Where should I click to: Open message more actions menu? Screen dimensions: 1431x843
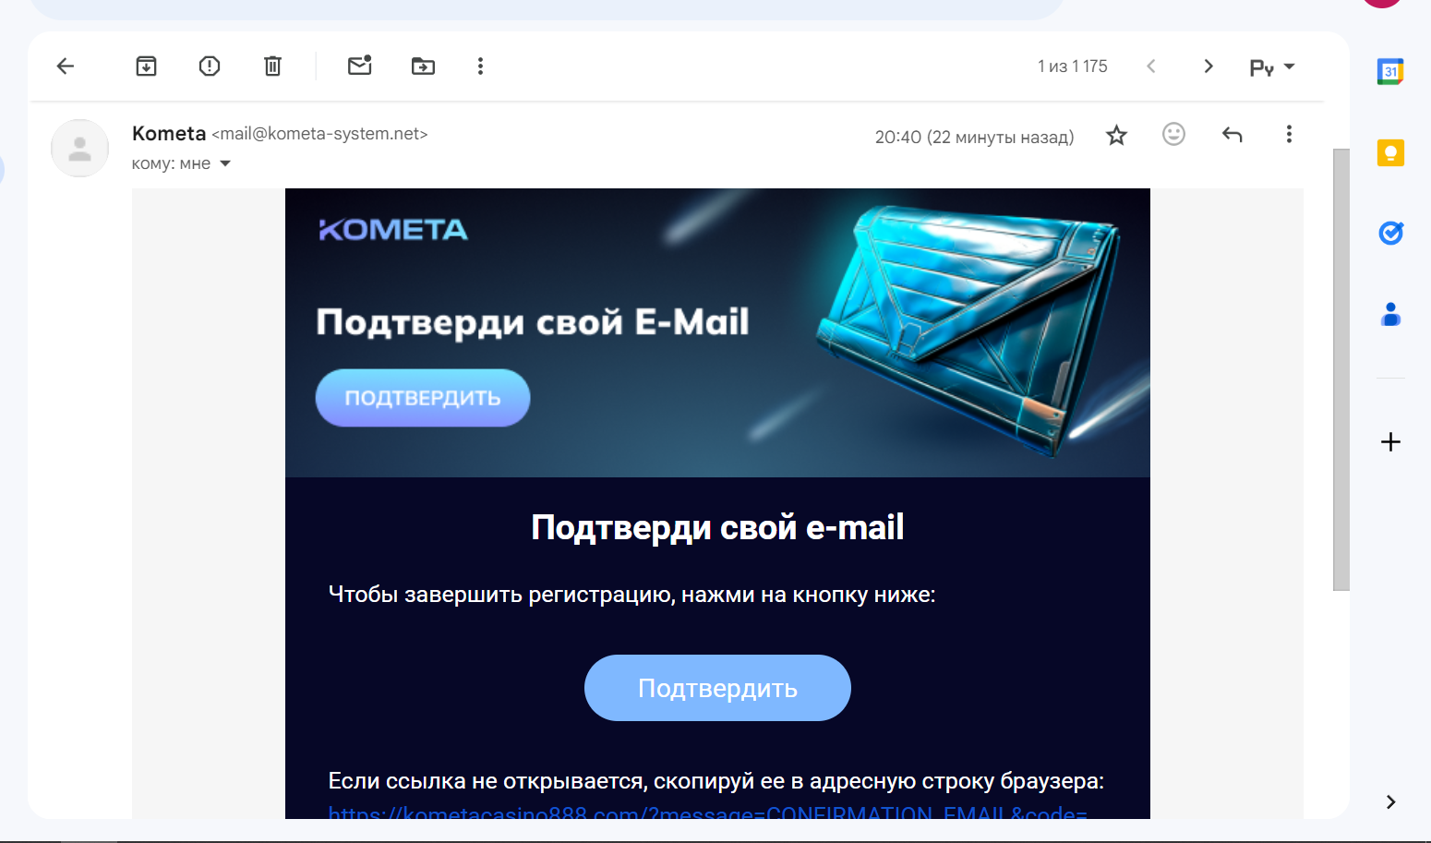(x=1289, y=135)
